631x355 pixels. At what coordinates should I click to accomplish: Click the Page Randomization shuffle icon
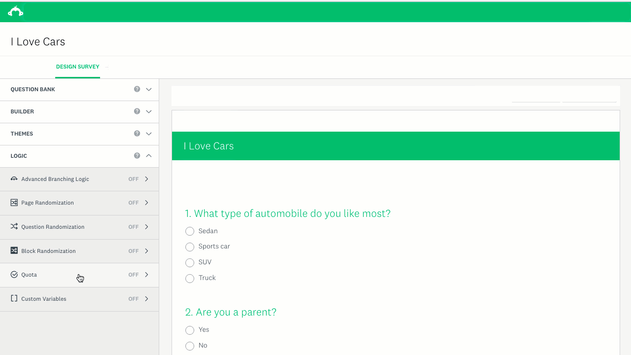[x=14, y=203]
